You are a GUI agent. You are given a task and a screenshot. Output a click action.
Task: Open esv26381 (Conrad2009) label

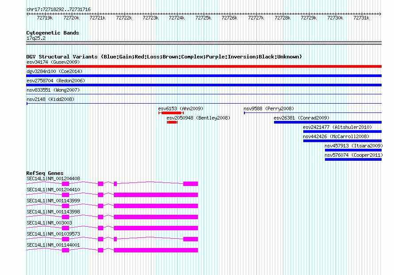(x=301, y=118)
